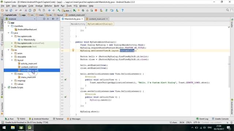Click the editor vertical scrollbar thumb
Viewport: 234px width, 131px height.
pyautogui.click(x=229, y=72)
